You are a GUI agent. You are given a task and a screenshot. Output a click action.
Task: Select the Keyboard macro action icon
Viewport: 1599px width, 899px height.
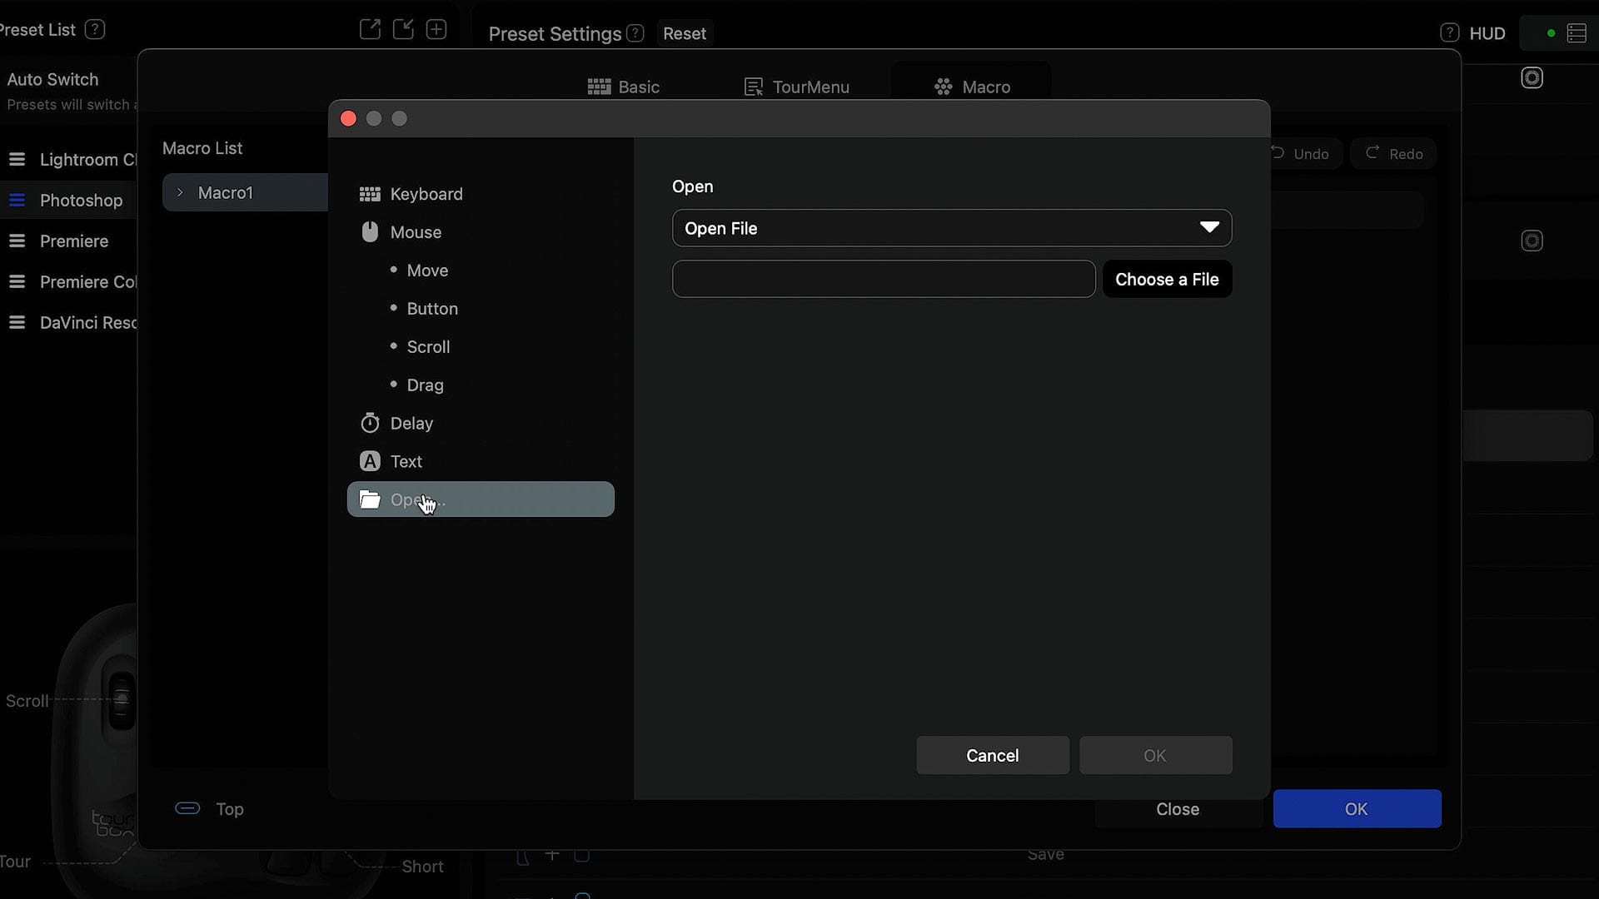(370, 193)
